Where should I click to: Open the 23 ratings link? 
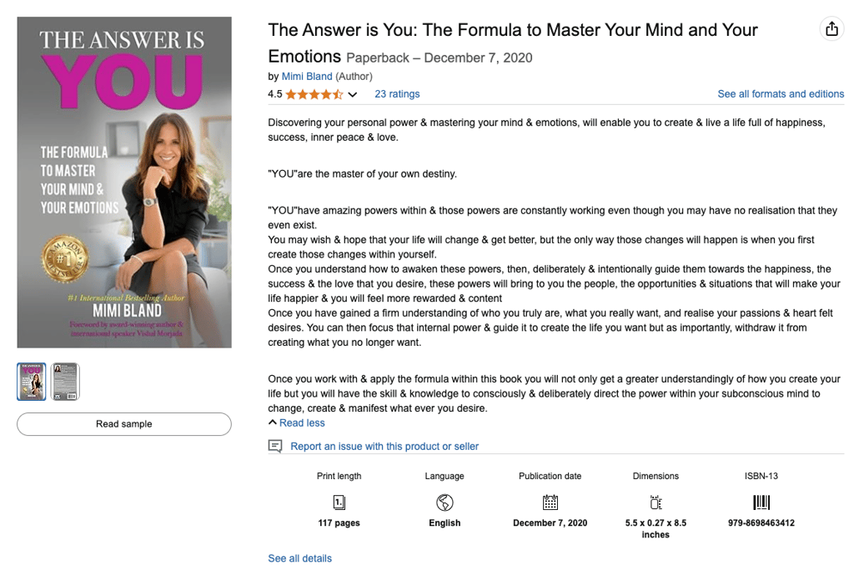397,93
